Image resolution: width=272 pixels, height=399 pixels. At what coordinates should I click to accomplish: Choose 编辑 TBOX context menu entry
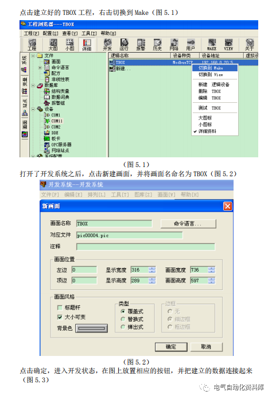coord(215,98)
